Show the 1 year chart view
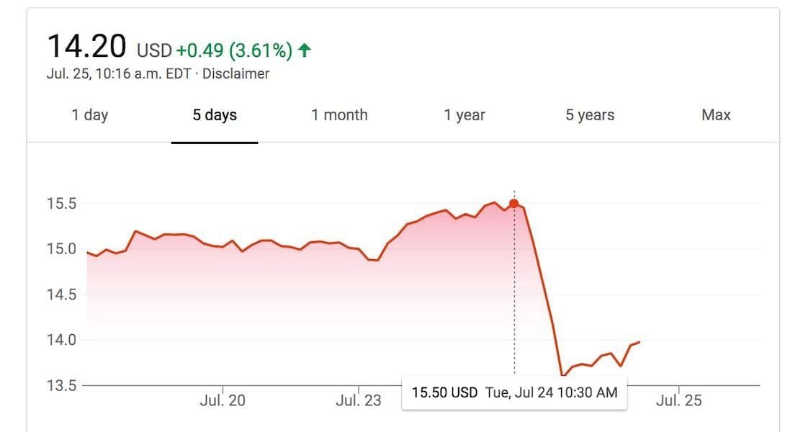This screenshot has width=803, height=432. click(465, 115)
